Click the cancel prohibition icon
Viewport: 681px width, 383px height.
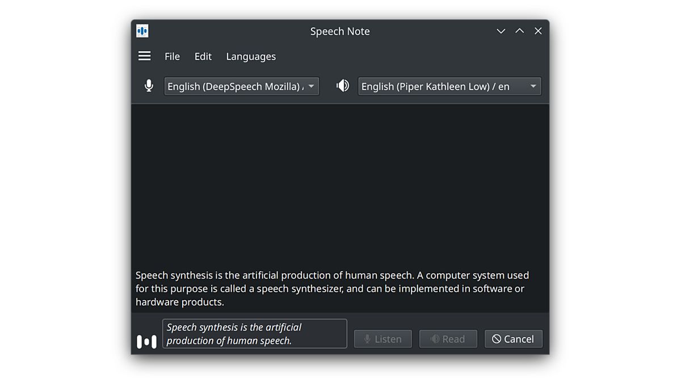(498, 339)
